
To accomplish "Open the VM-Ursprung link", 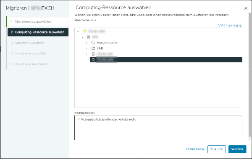I will click(228, 25).
